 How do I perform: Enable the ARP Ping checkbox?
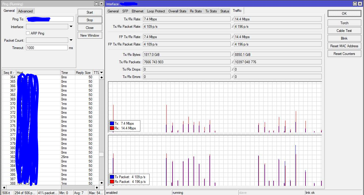(28, 33)
